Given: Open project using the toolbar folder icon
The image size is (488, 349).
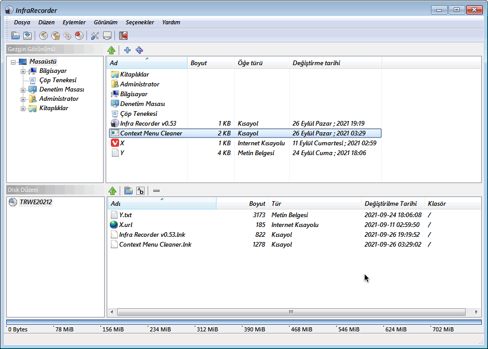Looking at the screenshot, I should click(15, 36).
